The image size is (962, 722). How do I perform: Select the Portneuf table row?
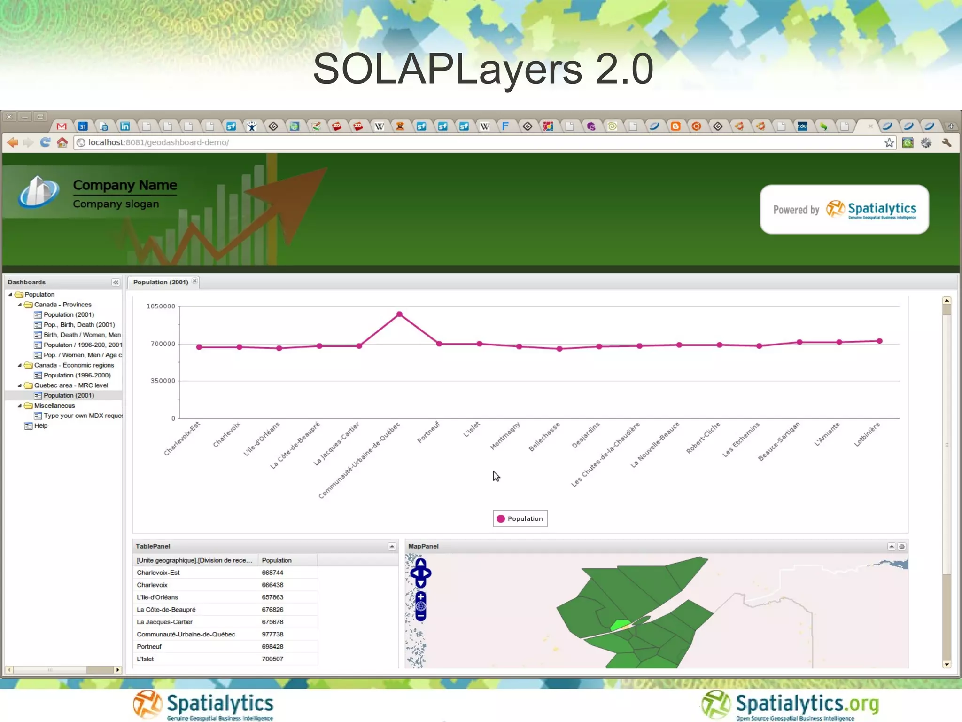(x=225, y=646)
